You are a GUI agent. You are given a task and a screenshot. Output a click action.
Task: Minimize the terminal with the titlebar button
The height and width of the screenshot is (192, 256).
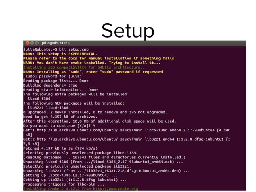pos(32,43)
